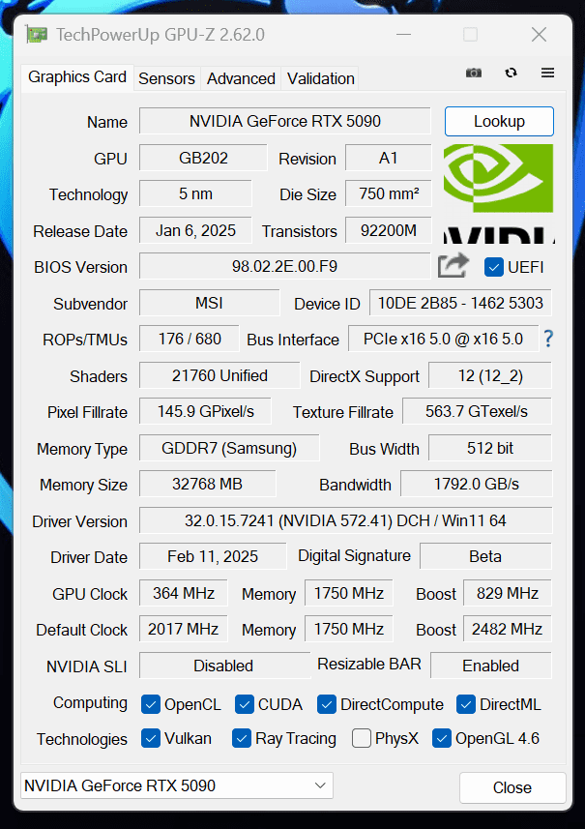The image size is (585, 829).
Task: Click the Bus Interface field PCIe x16 5.0
Action: [444, 339]
